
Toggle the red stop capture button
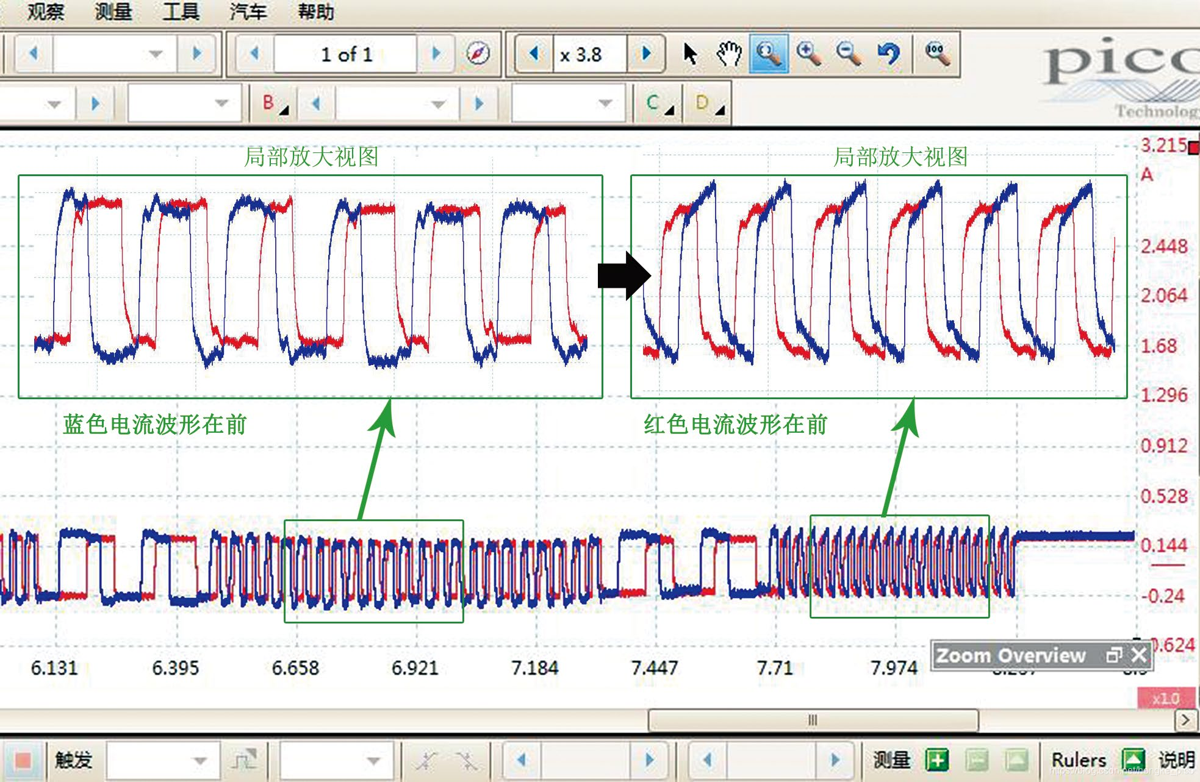[23, 759]
